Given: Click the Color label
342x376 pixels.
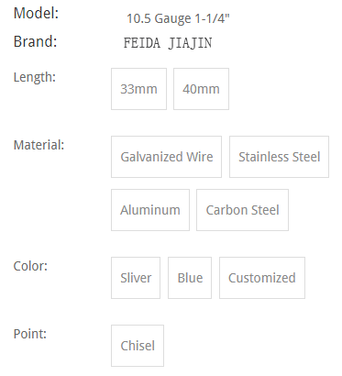Looking at the screenshot, I should pyautogui.click(x=30, y=266).
